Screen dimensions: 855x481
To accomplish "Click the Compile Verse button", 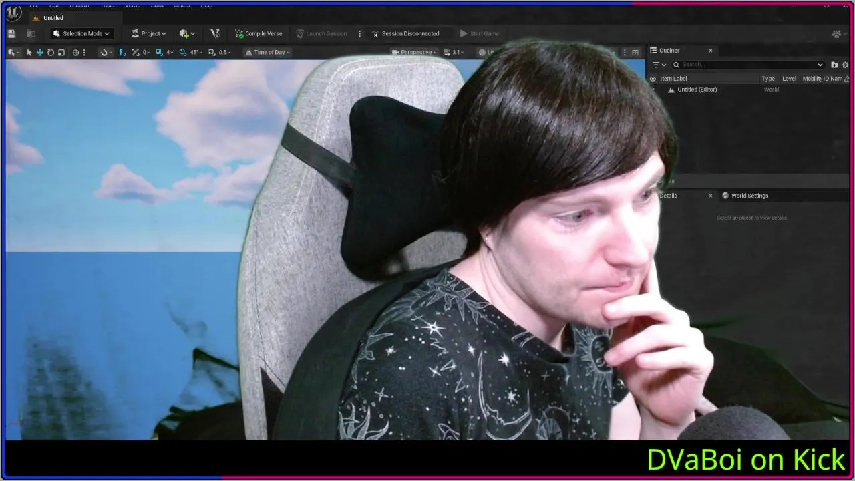I will pyautogui.click(x=259, y=33).
